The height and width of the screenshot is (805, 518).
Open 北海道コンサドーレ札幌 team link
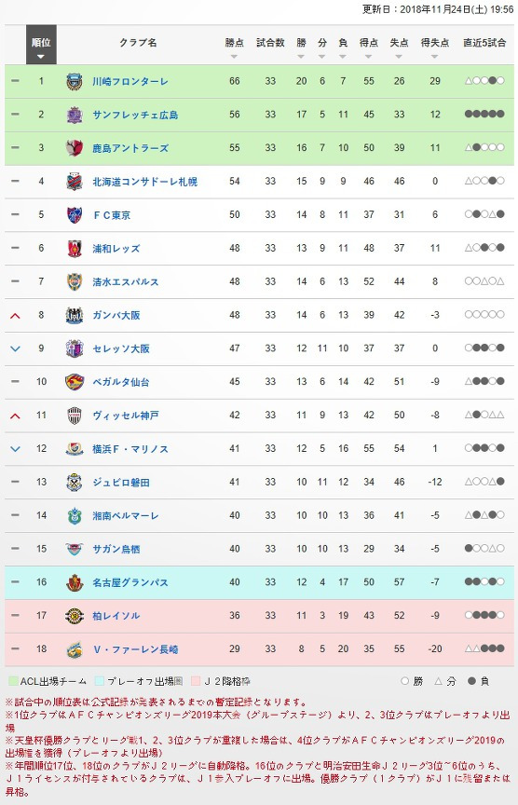click(x=144, y=182)
